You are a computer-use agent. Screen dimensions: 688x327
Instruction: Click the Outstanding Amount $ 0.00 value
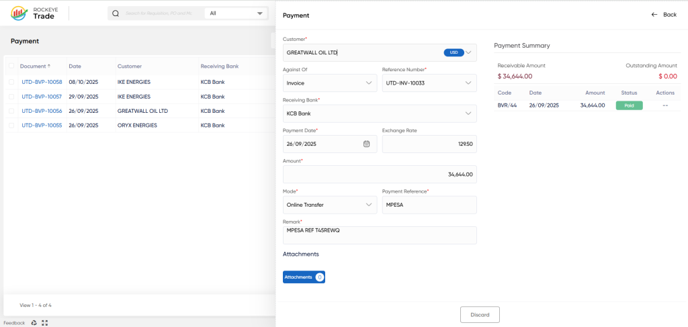point(668,77)
